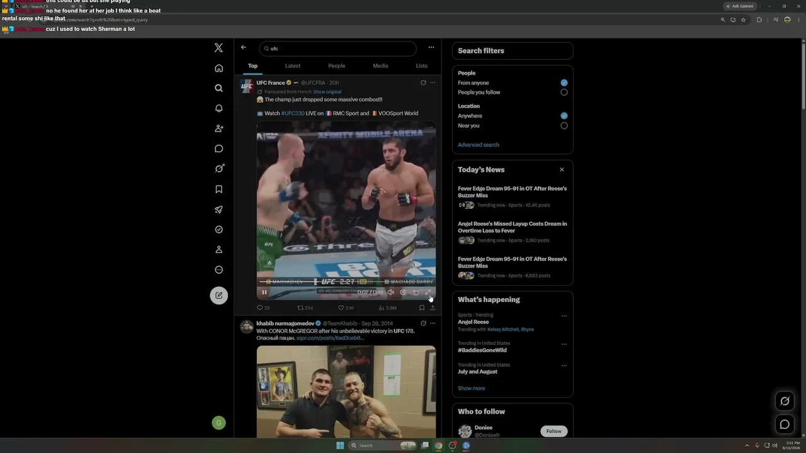Switch to the Lists tab
The height and width of the screenshot is (453, 806).
422,66
